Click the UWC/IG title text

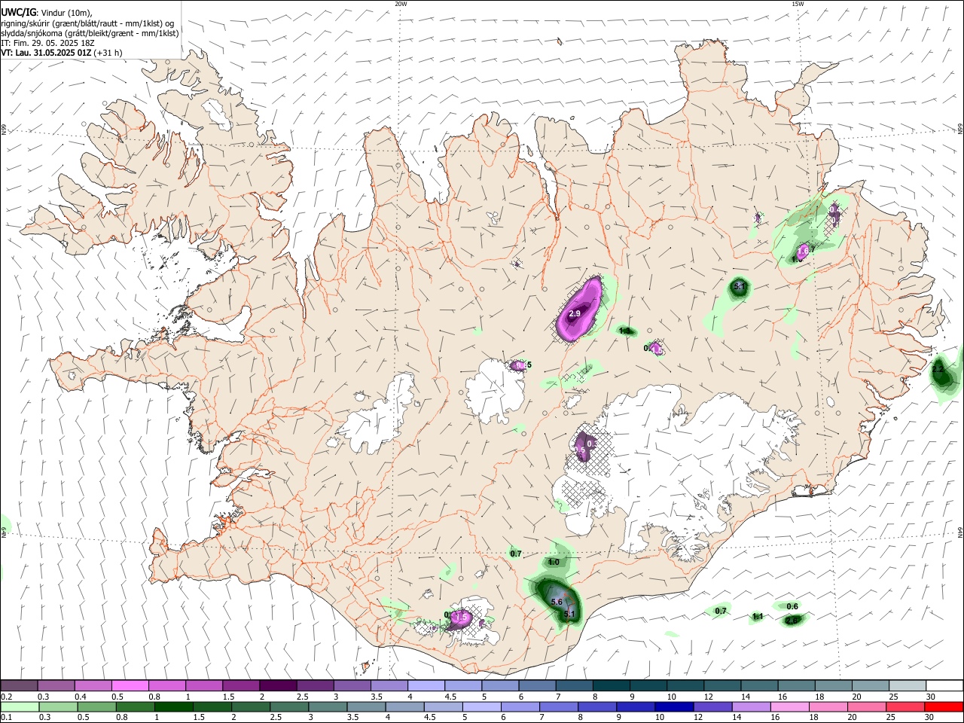pos(18,13)
